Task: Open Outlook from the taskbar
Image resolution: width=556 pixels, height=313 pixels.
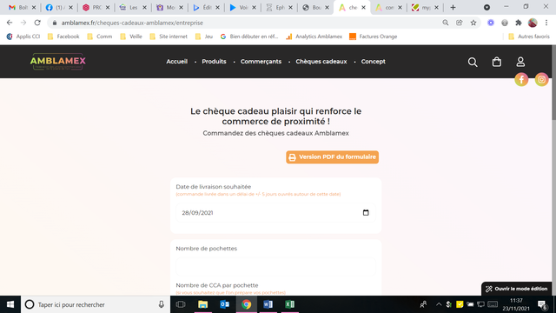Action: pyautogui.click(x=224, y=304)
